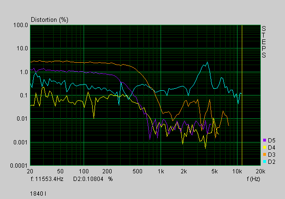Click the 'Distortion (%)' axis title

click(x=49, y=19)
